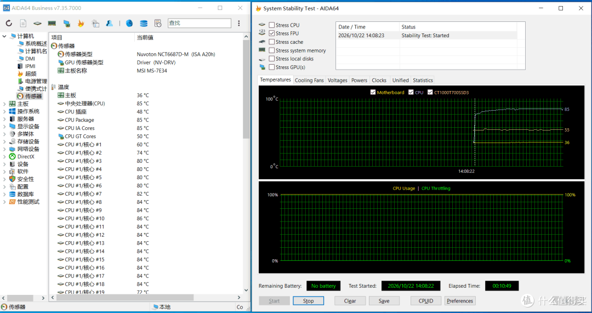Launch stability test via toolbar flame icon
The width and height of the screenshot is (592, 313).
(81, 24)
